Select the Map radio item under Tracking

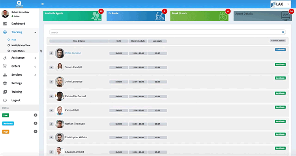click(x=9, y=39)
